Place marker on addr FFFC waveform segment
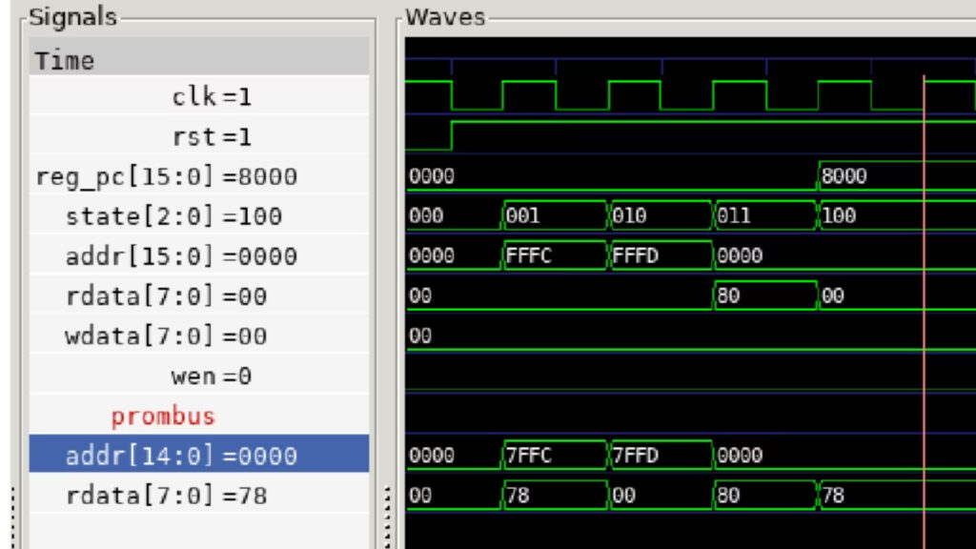 [554, 256]
